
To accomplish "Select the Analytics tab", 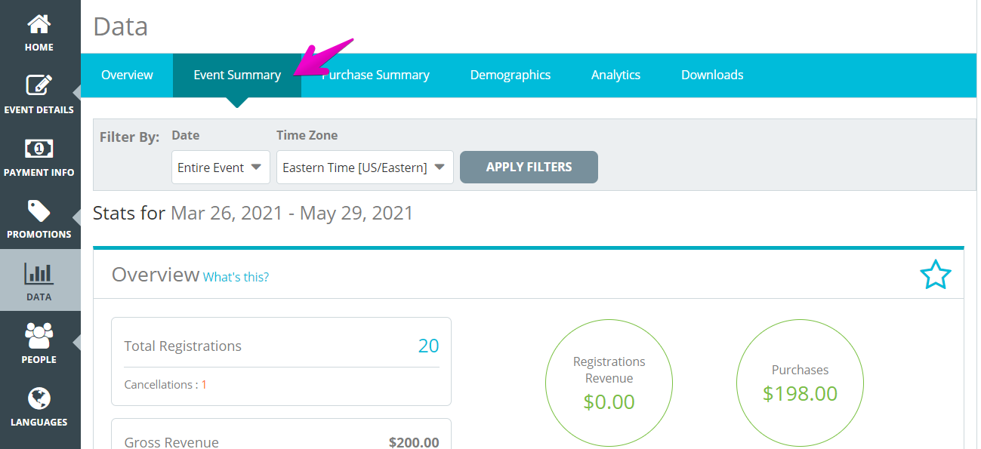I will [615, 75].
